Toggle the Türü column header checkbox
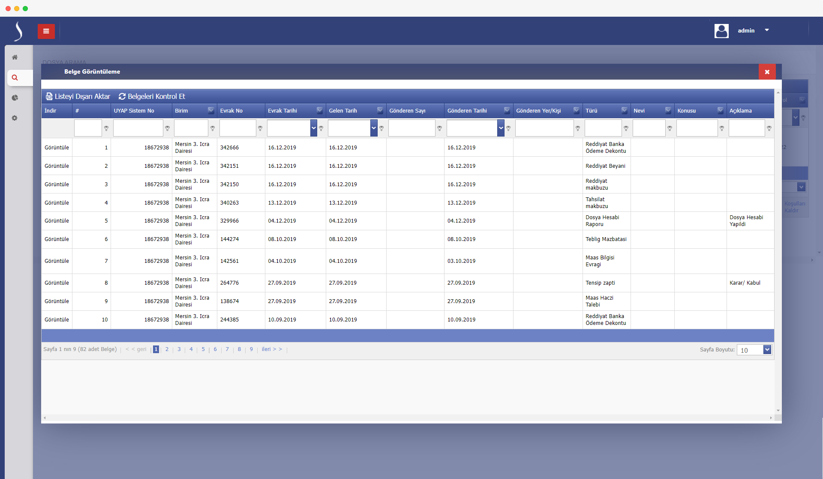The width and height of the screenshot is (823, 479). click(x=625, y=110)
